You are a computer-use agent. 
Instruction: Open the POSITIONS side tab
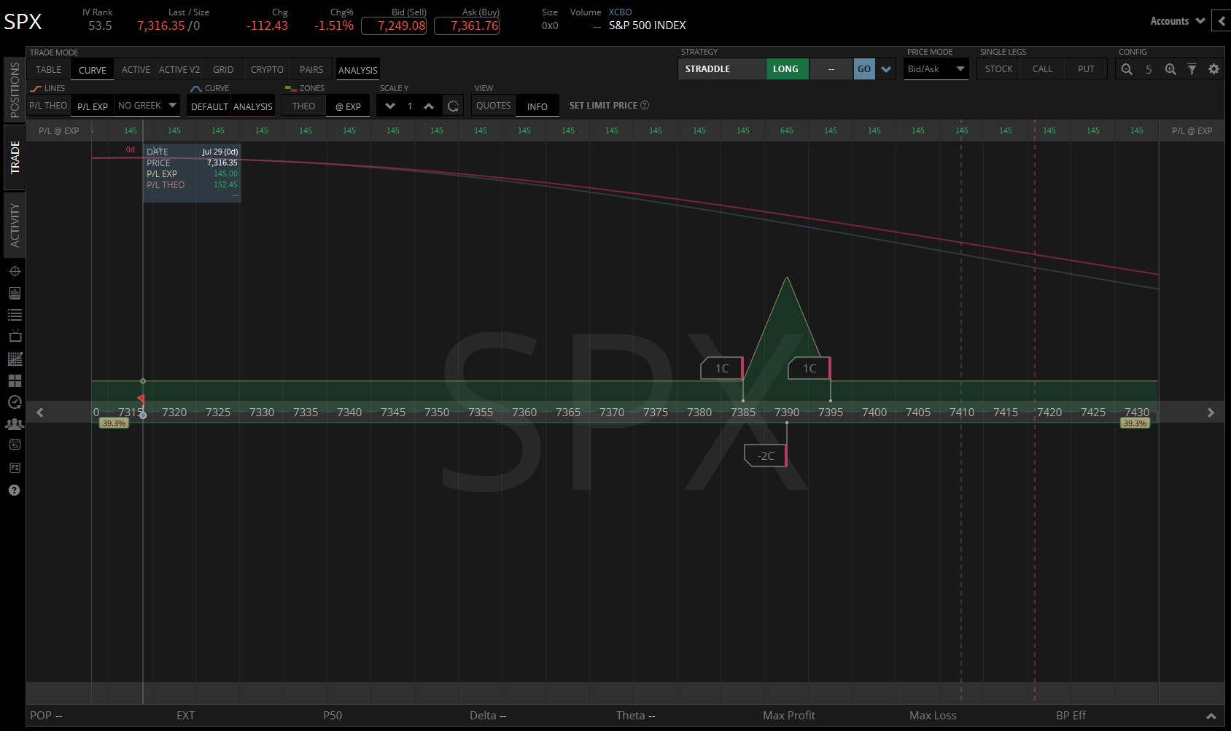[x=15, y=90]
